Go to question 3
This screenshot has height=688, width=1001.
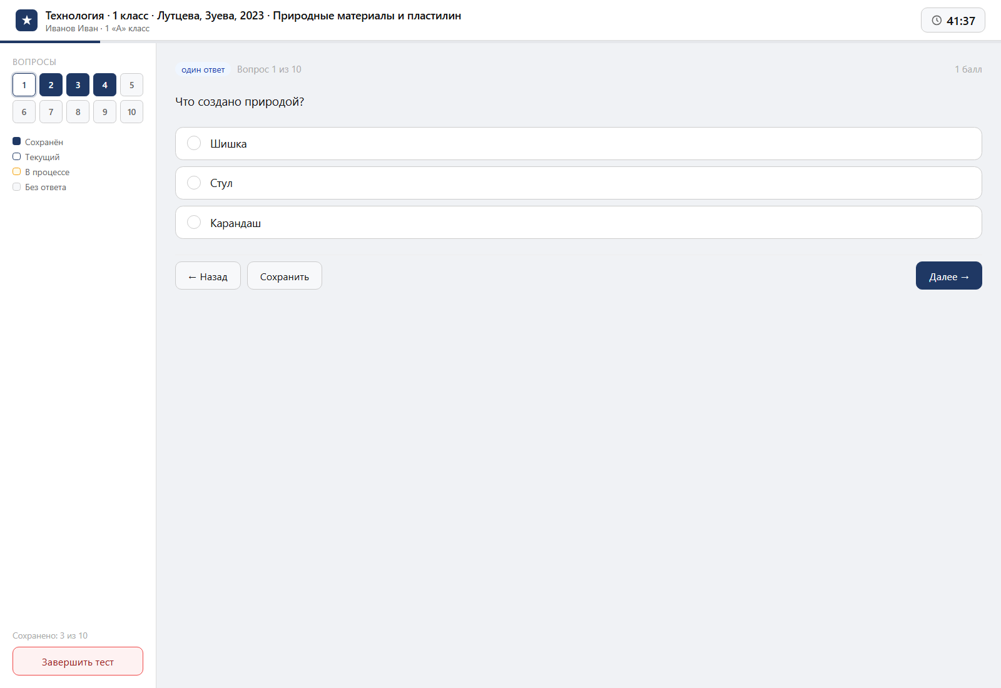point(78,85)
